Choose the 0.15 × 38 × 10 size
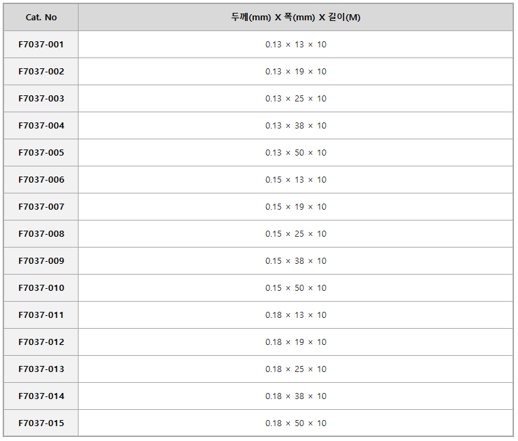The height and width of the screenshot is (441, 518). pyautogui.click(x=296, y=261)
